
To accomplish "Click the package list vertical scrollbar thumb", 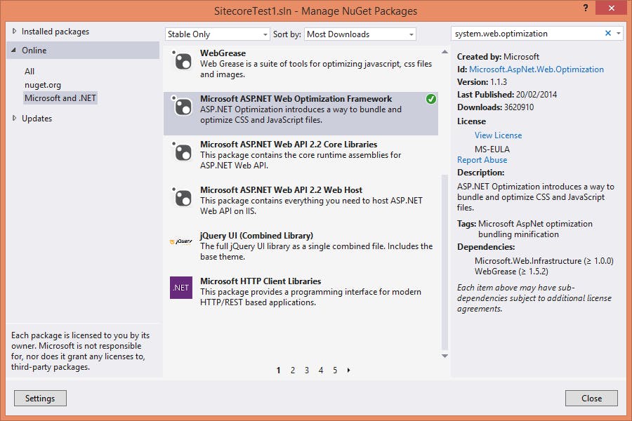I will pyautogui.click(x=445, y=262).
